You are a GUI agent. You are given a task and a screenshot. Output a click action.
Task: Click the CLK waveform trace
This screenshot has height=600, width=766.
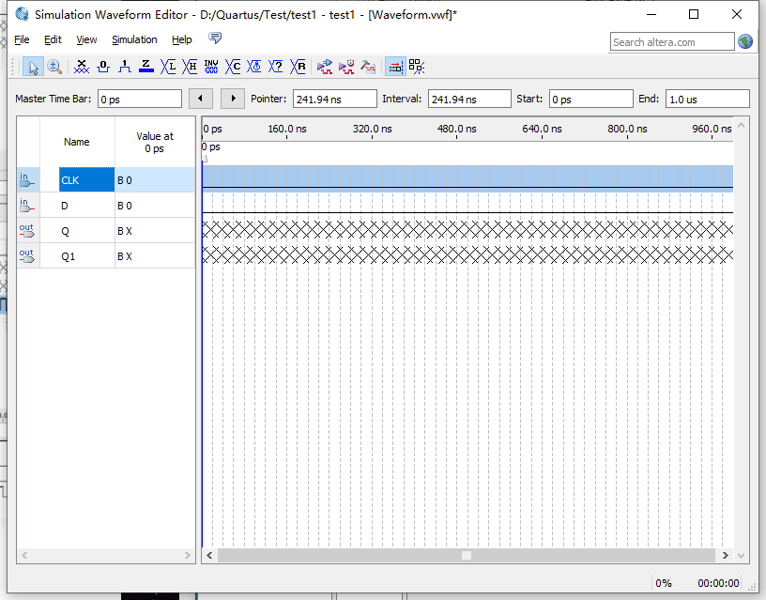tap(467, 178)
